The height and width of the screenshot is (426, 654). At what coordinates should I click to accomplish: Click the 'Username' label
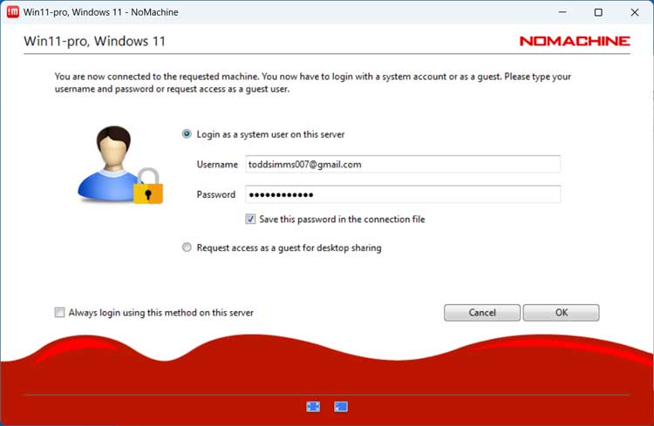click(x=217, y=165)
